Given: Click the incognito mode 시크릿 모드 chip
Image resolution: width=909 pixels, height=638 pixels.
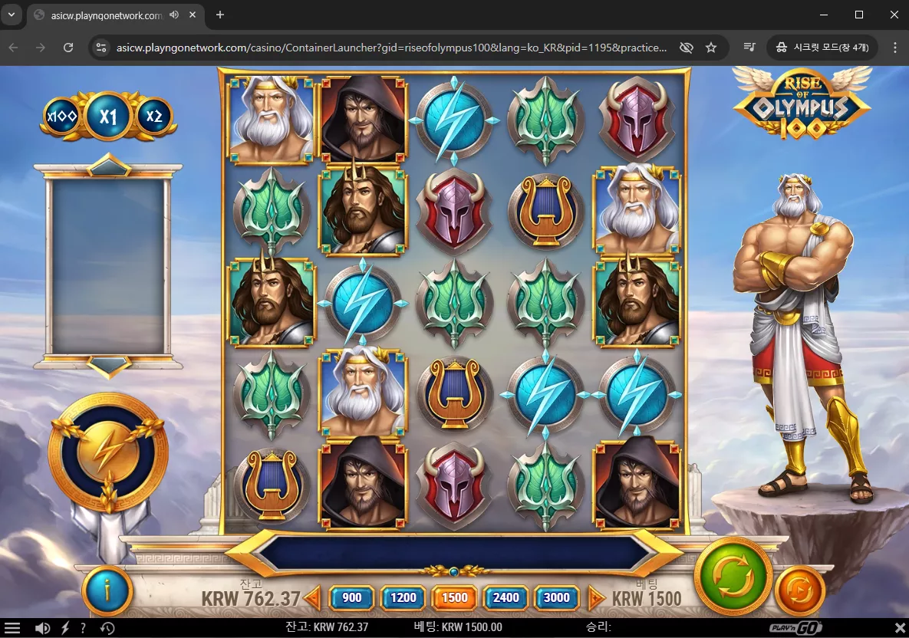Looking at the screenshot, I should click(x=822, y=48).
